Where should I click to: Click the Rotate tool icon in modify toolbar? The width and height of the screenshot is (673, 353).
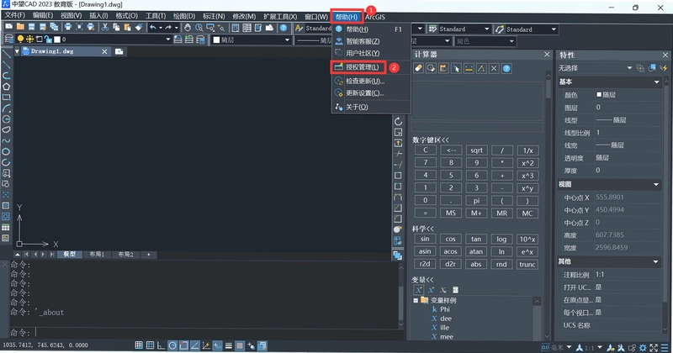(398, 121)
